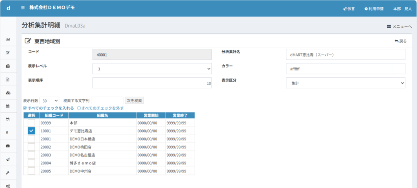Open the calendar grid sidebar icon
417x188 pixels.
coord(8,106)
